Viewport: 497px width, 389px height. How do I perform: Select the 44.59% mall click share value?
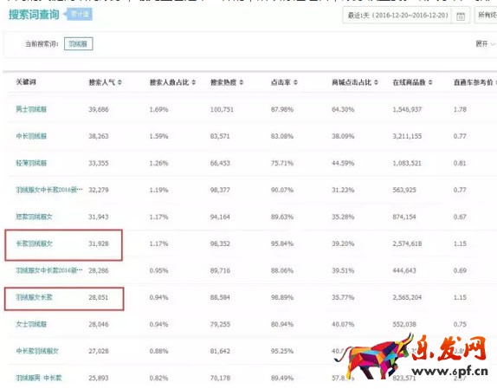click(343, 163)
